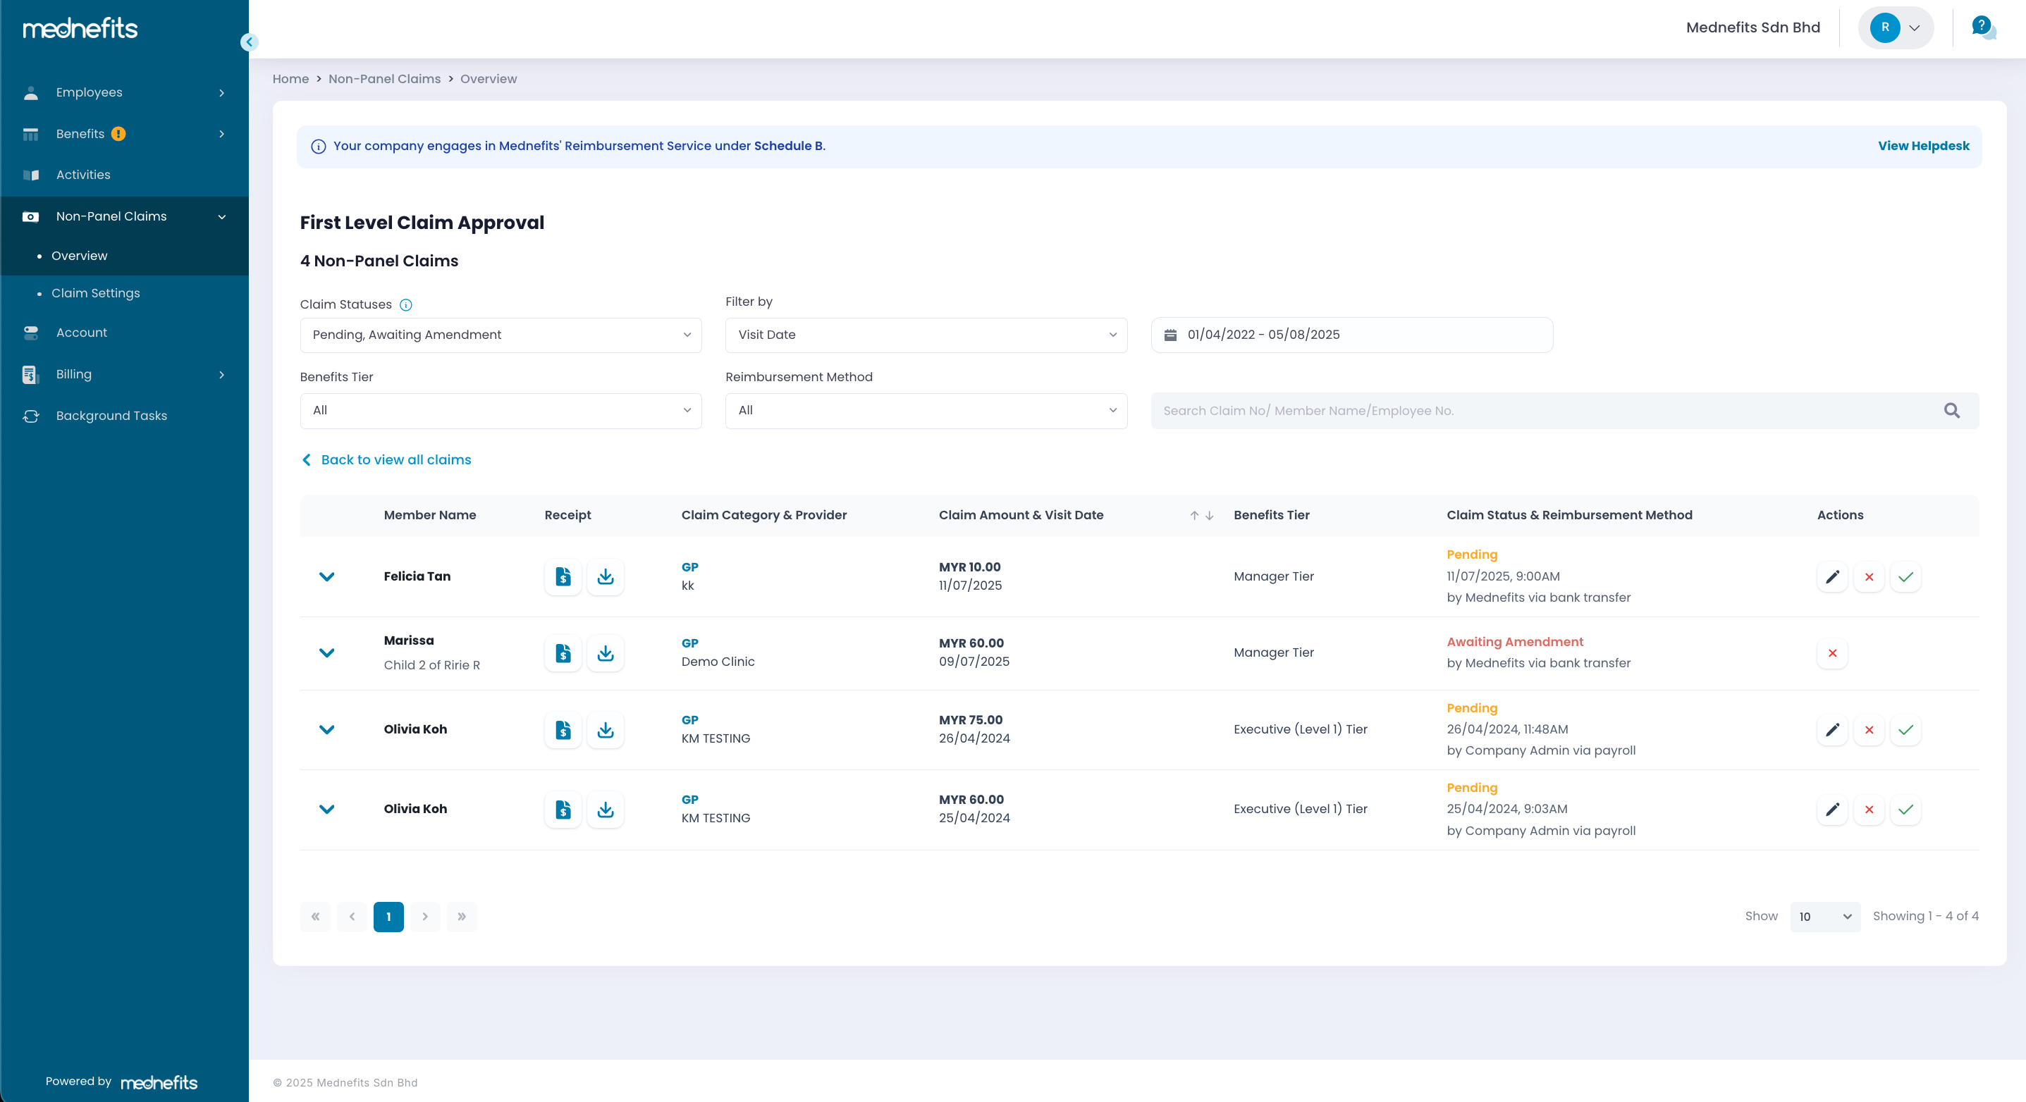The image size is (2026, 1102).
Task: Click GP category link for kk provider
Action: point(689,567)
